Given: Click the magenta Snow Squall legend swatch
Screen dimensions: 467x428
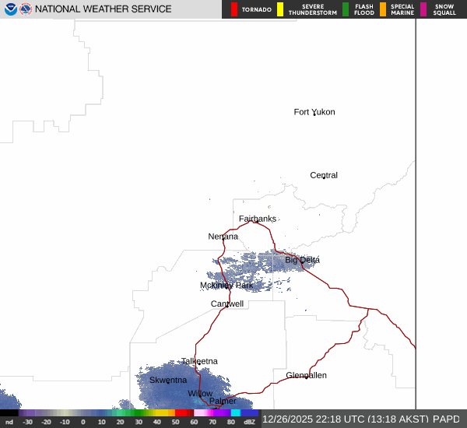Looking at the screenshot, I should point(423,9).
